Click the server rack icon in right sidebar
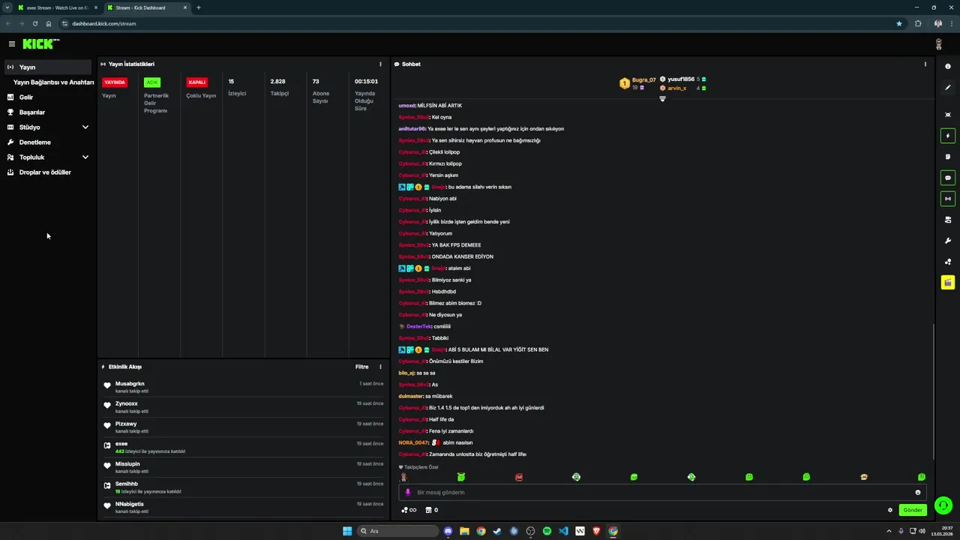960x540 pixels. (948, 220)
